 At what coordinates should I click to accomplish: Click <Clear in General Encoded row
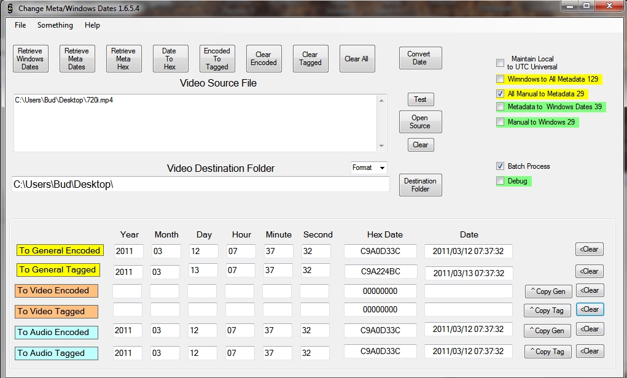(590, 249)
